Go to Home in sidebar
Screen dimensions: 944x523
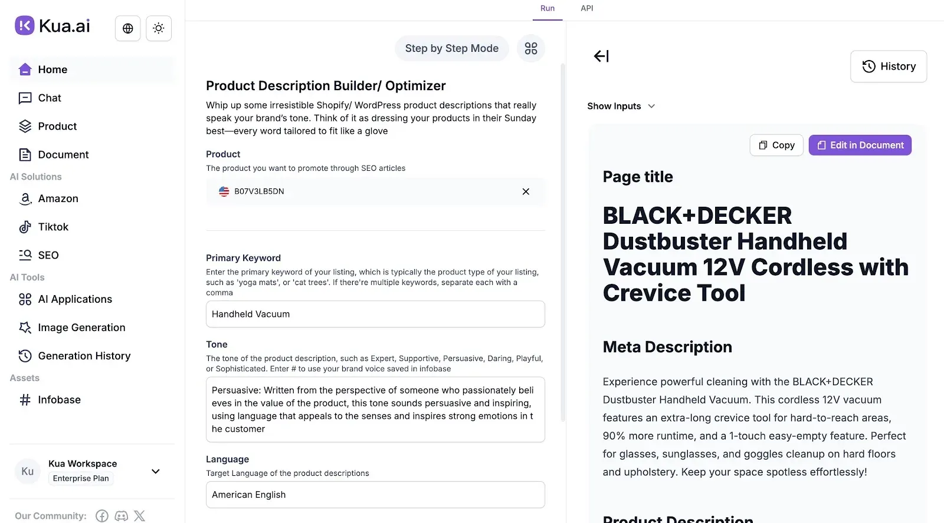pyautogui.click(x=93, y=69)
